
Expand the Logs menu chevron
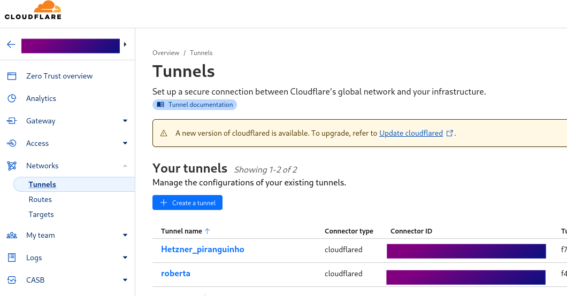click(x=125, y=258)
